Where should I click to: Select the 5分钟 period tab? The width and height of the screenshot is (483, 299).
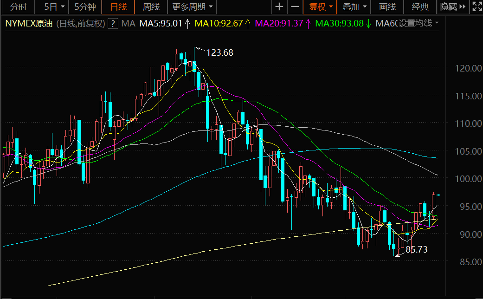(85, 7)
